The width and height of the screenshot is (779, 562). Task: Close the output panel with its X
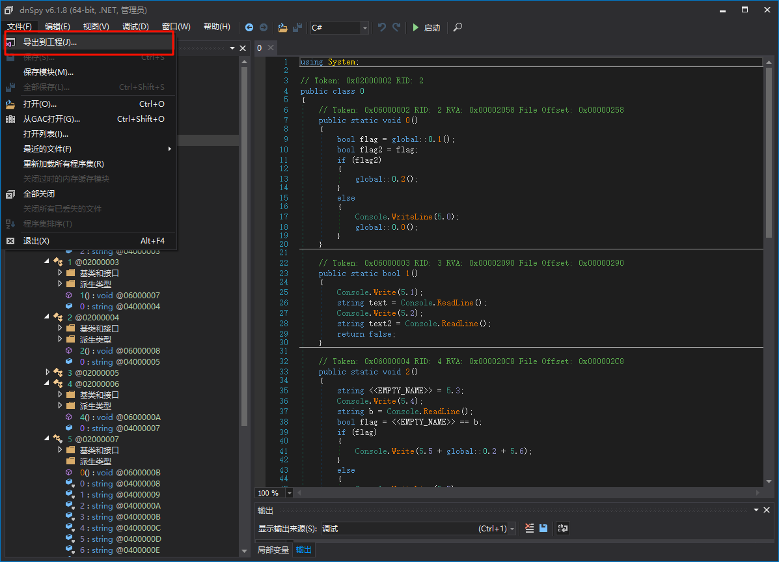768,510
